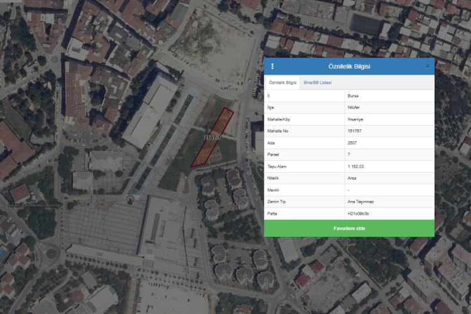Click the Favorilere ekle button
Screen dimensions: 471x314
click(x=349, y=228)
